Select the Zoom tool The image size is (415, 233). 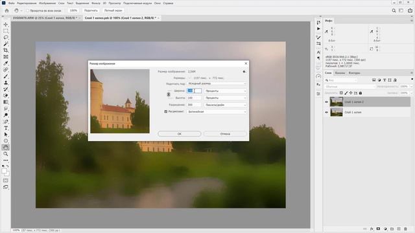(6, 154)
